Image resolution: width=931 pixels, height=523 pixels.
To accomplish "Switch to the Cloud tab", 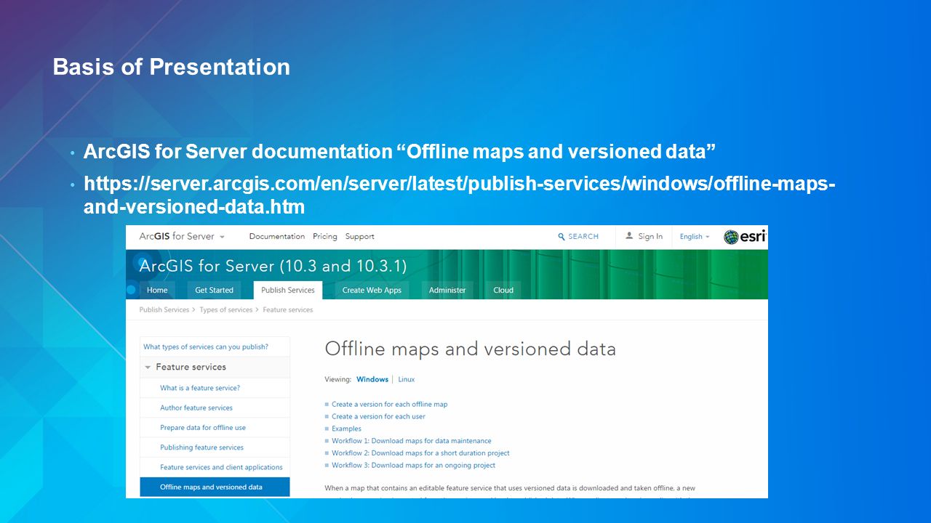I will point(503,290).
